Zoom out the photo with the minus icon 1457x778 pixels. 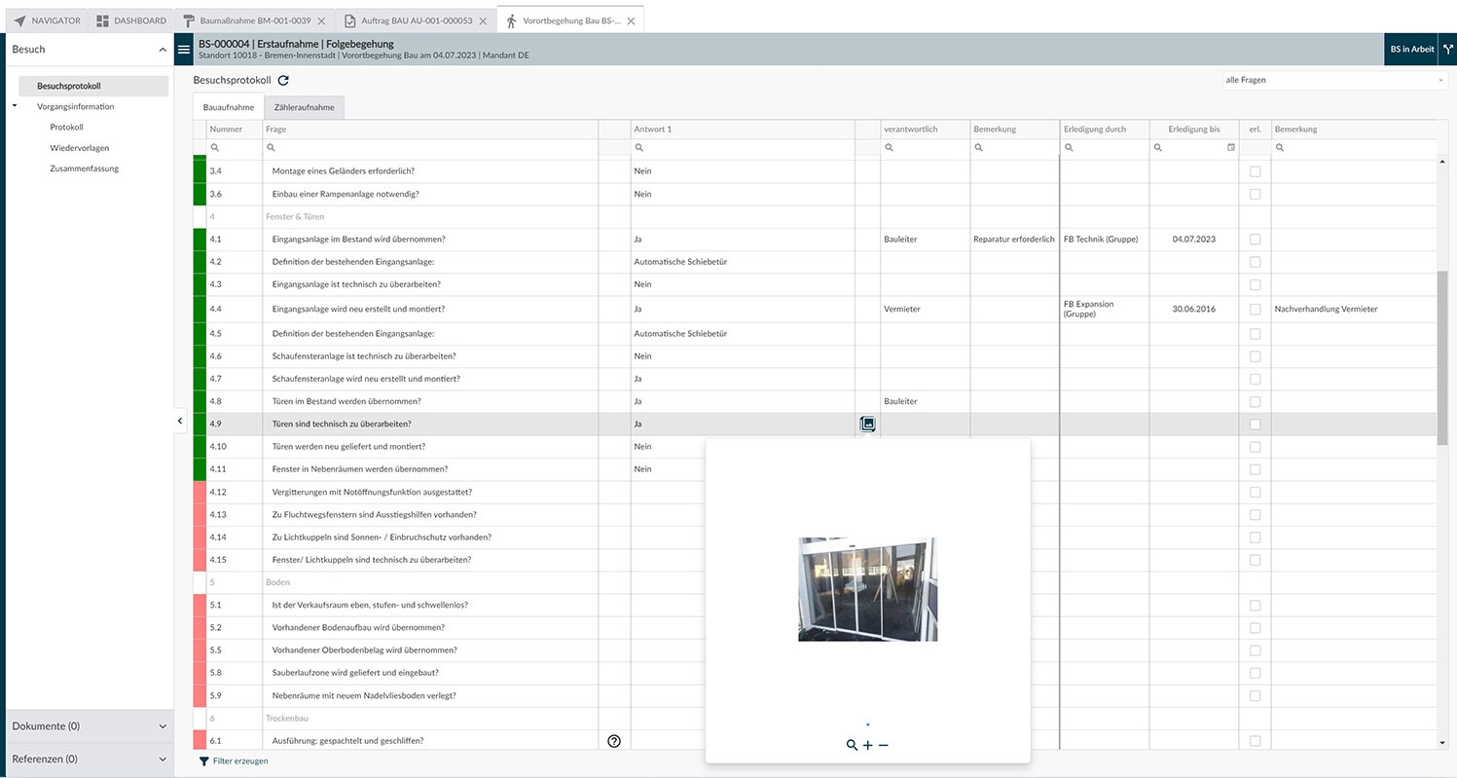(884, 745)
